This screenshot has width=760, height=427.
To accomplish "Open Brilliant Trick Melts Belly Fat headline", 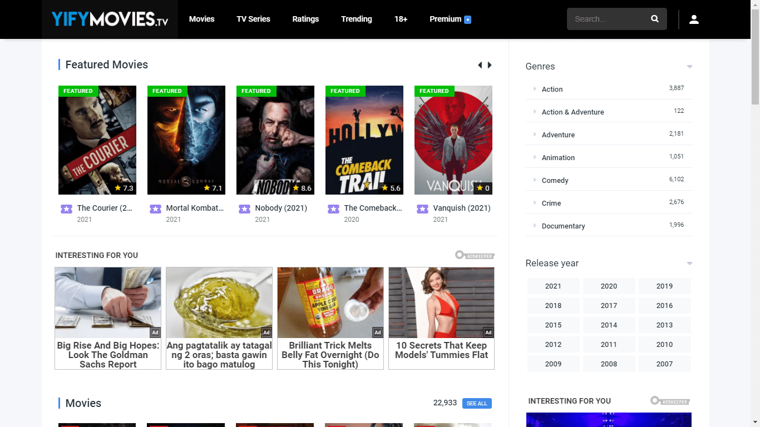I will click(x=330, y=355).
